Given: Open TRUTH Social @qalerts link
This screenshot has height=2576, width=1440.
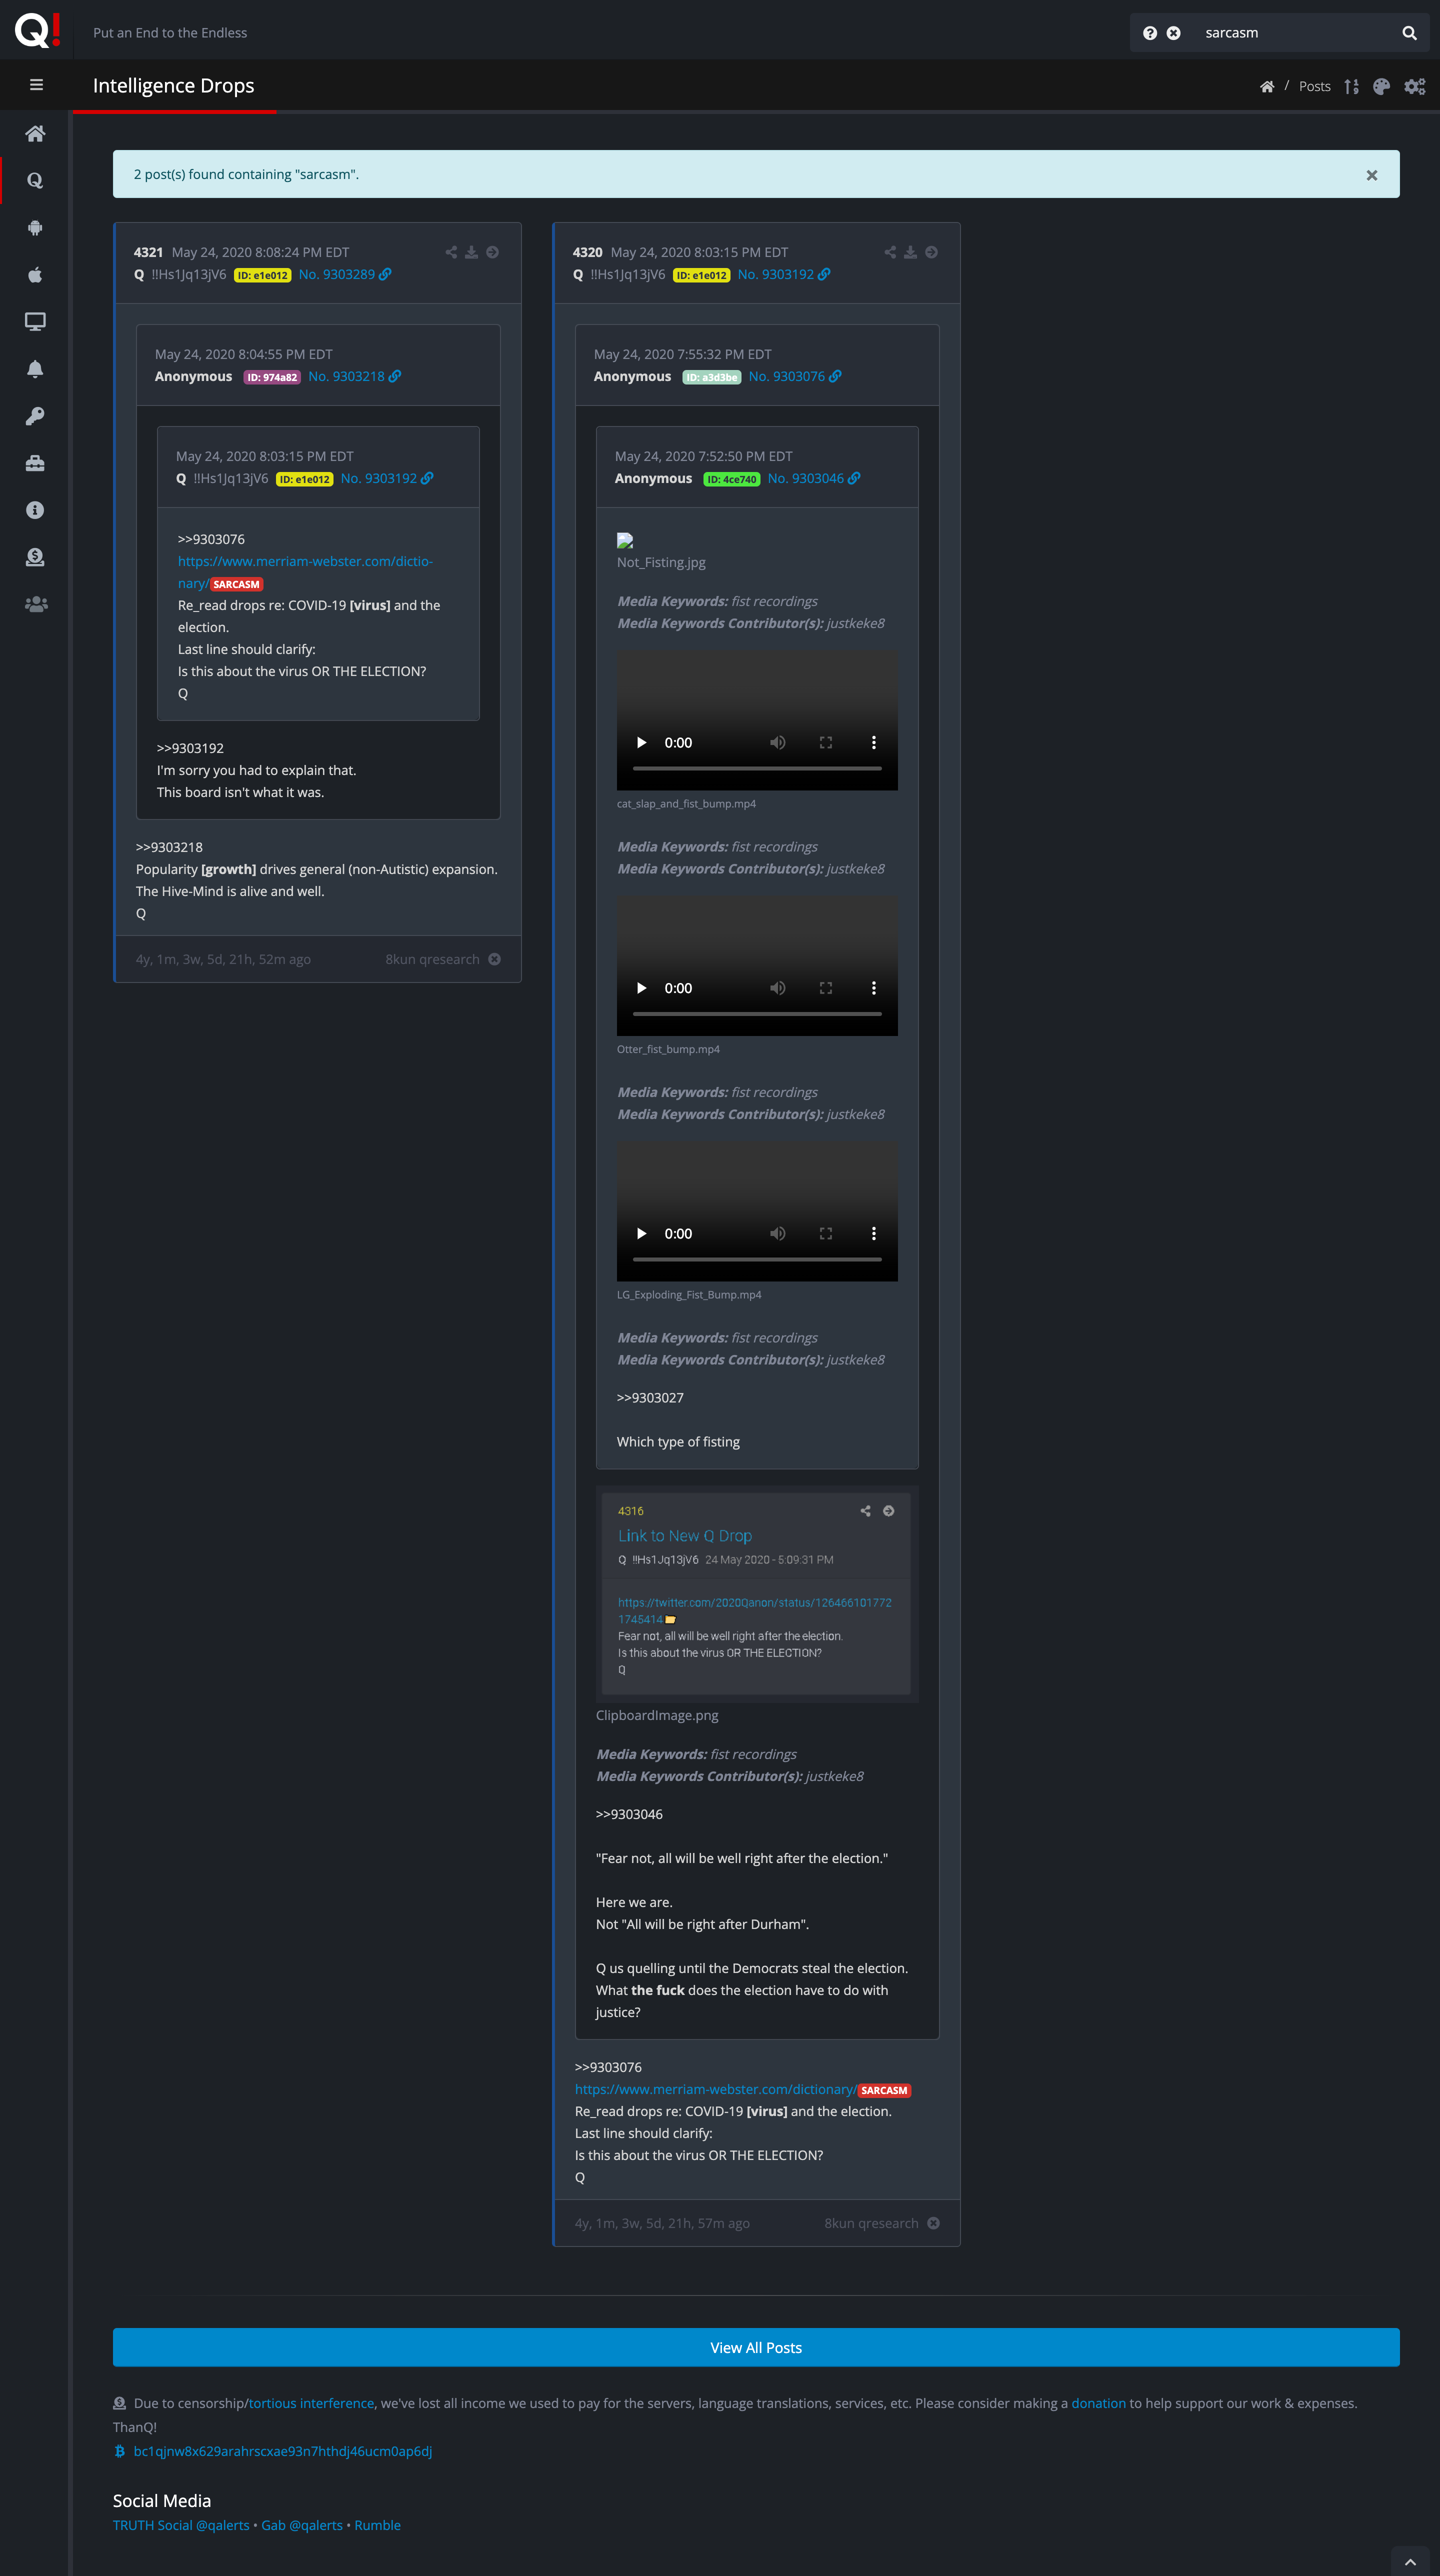Looking at the screenshot, I should pos(181,2525).
